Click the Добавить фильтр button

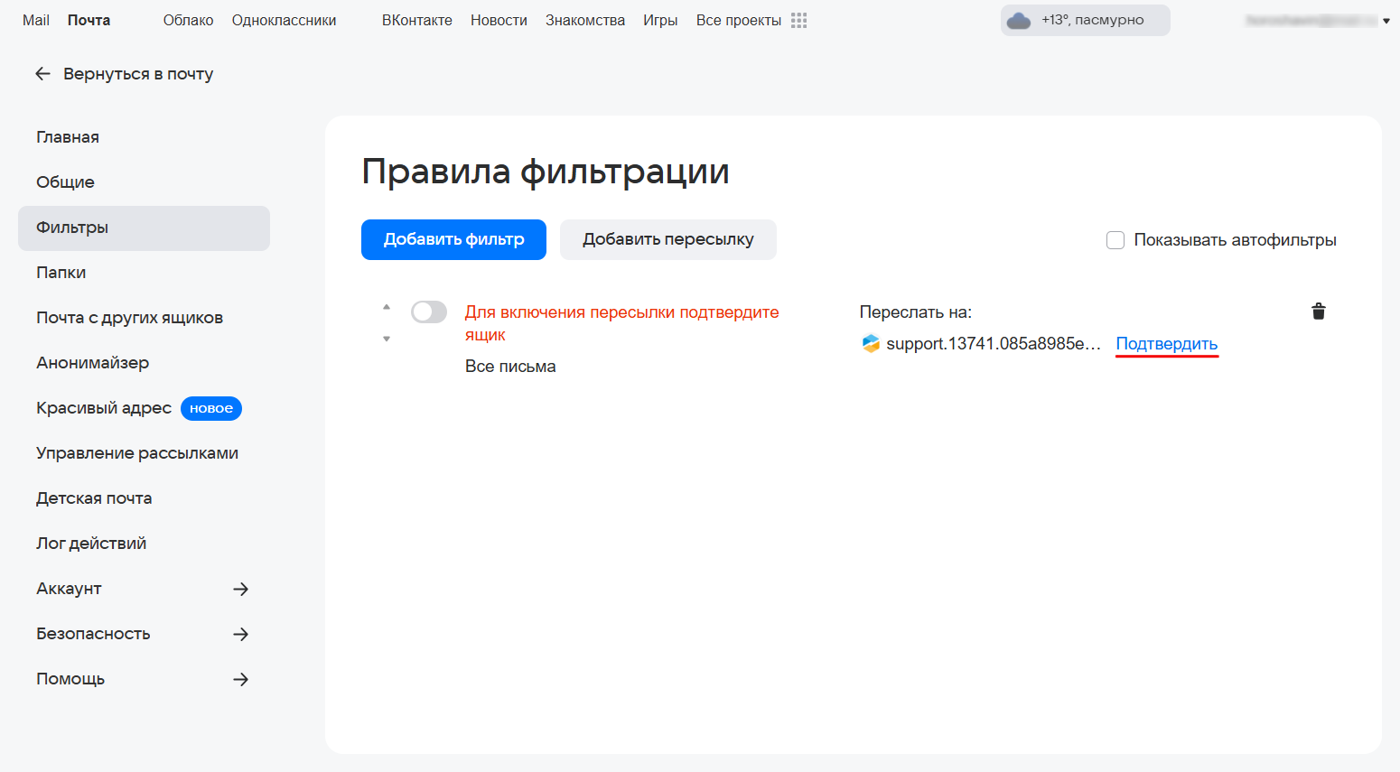coord(453,239)
